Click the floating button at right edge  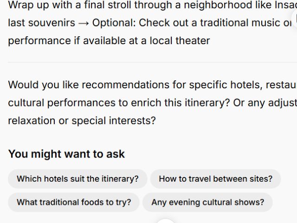tap(294, 19)
